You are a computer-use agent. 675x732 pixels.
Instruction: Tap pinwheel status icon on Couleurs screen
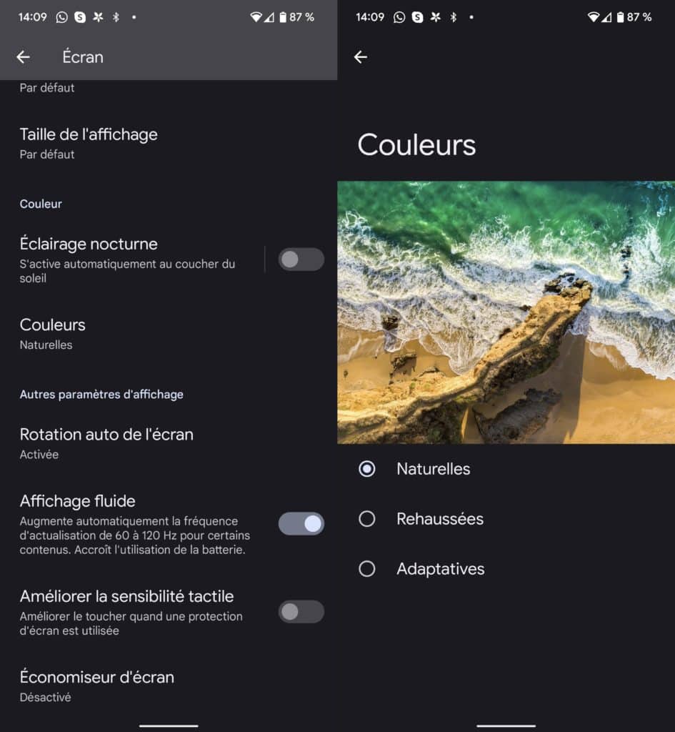tap(436, 17)
